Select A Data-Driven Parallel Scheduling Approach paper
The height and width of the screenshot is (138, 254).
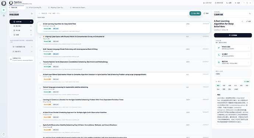click(124, 116)
